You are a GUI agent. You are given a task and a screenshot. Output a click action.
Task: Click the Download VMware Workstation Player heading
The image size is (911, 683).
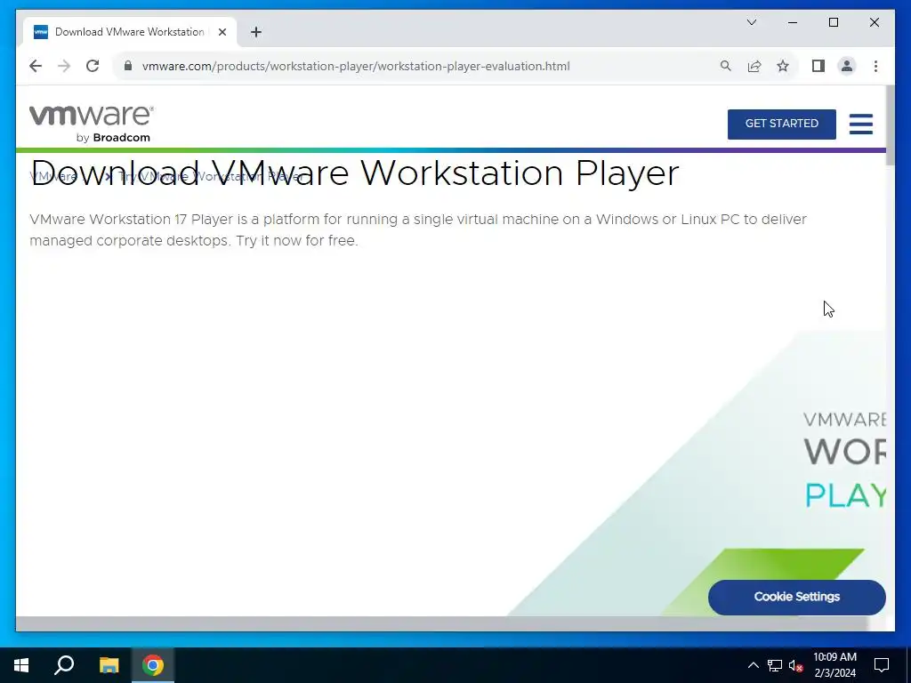point(354,173)
